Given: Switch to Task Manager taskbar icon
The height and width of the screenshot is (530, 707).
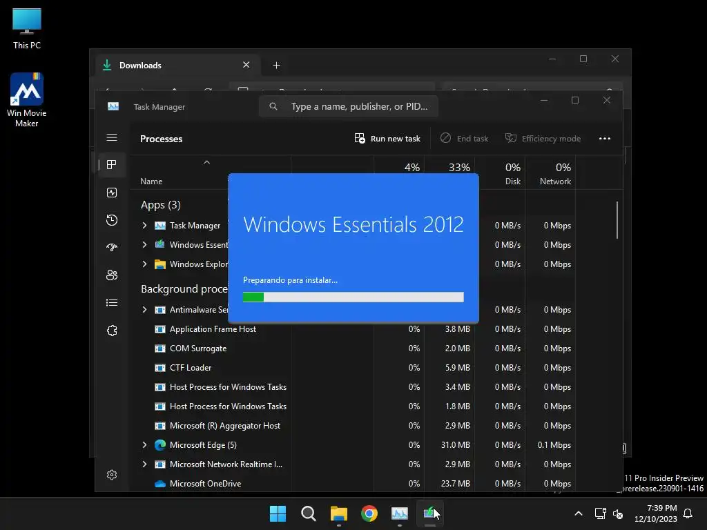Looking at the screenshot, I should [400, 513].
